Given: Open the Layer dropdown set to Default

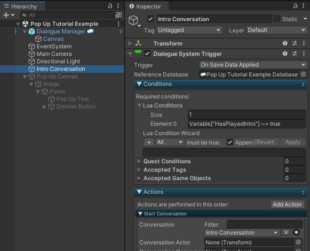Looking at the screenshot, I should [277, 30].
